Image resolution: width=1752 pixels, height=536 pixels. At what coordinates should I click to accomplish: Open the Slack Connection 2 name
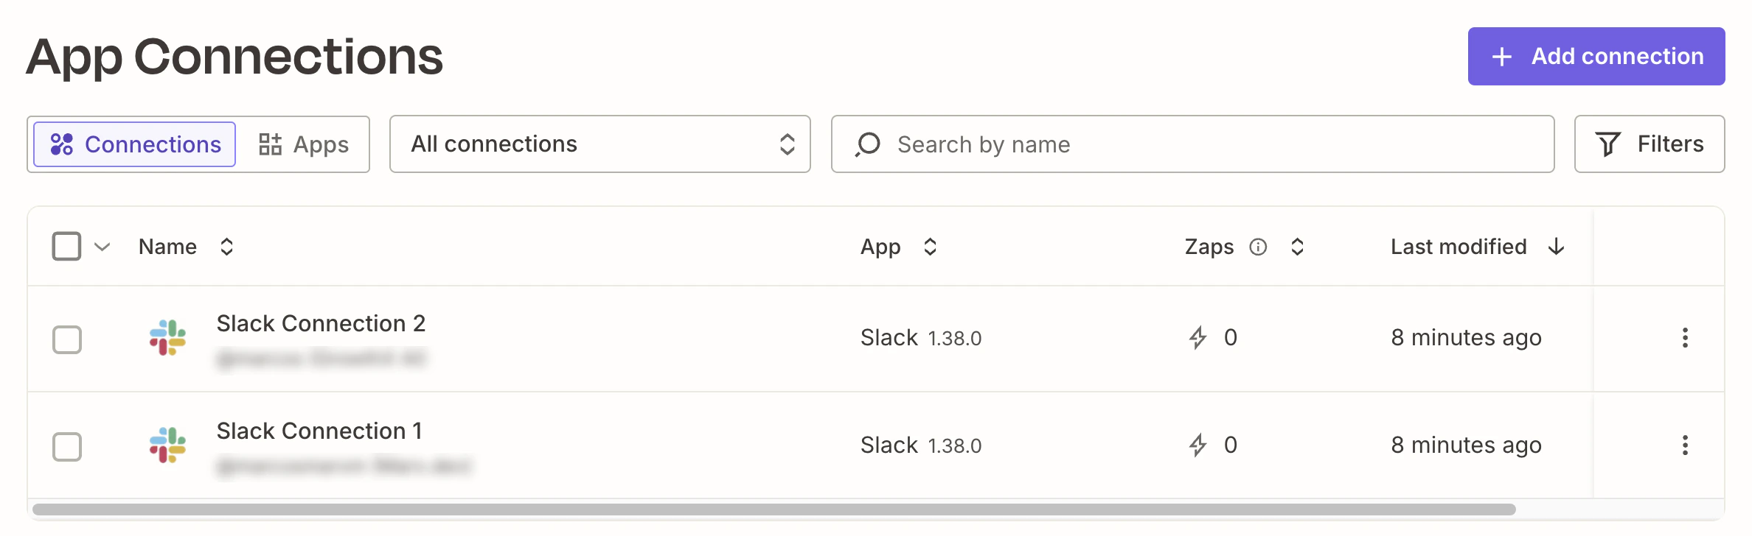[321, 323]
